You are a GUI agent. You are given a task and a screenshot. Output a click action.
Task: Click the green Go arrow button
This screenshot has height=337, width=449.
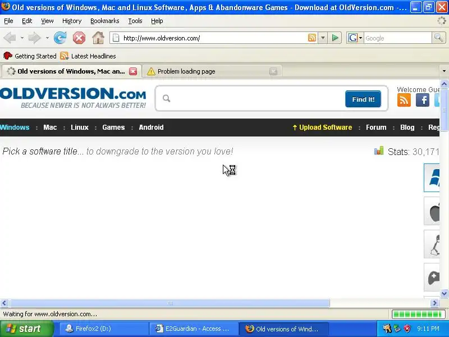(x=335, y=38)
